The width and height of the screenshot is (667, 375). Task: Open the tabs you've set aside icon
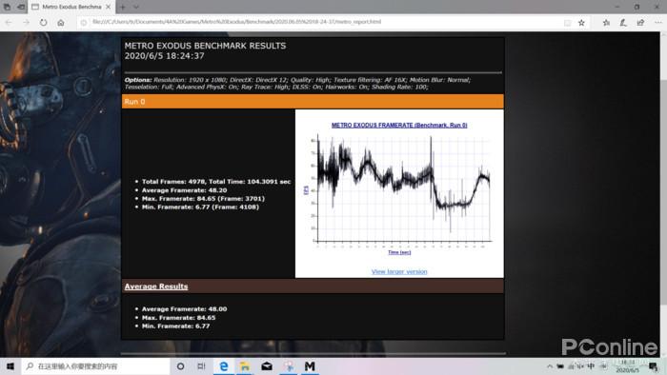point(7,7)
